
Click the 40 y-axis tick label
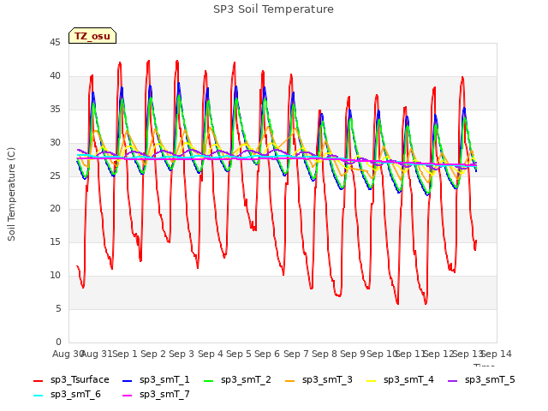pyautogui.click(x=55, y=76)
